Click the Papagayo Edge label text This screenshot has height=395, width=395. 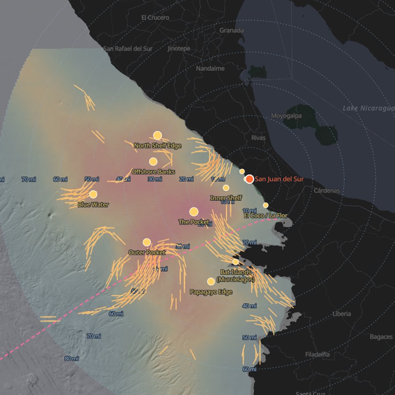coord(211,292)
